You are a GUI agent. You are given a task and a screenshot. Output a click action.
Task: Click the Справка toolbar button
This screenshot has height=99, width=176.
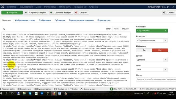click(169, 13)
